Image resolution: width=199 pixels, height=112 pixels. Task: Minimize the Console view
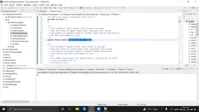195,69
